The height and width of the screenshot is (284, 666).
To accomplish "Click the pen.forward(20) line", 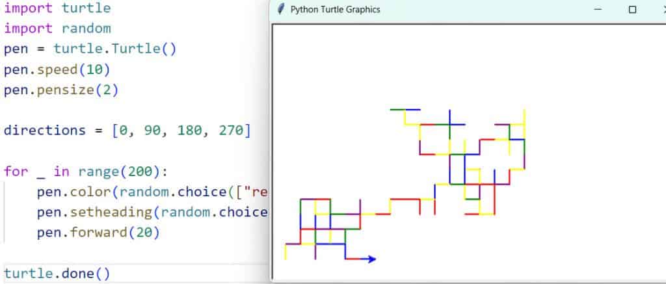I will pos(98,233).
